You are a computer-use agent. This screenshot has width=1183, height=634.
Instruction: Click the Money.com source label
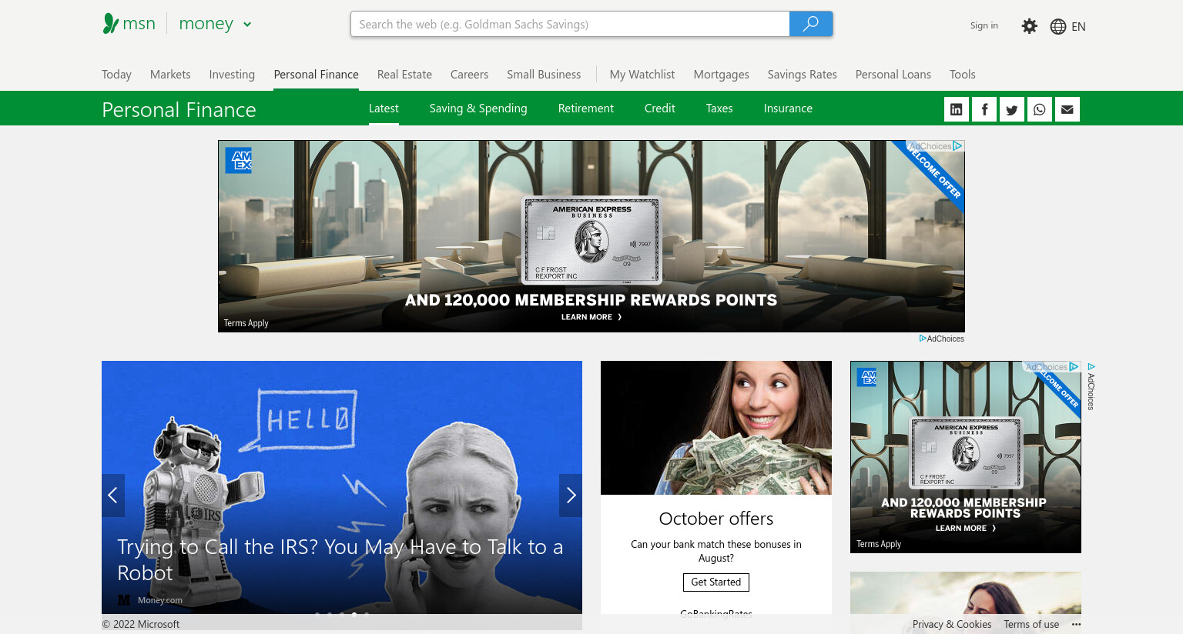coord(160,600)
